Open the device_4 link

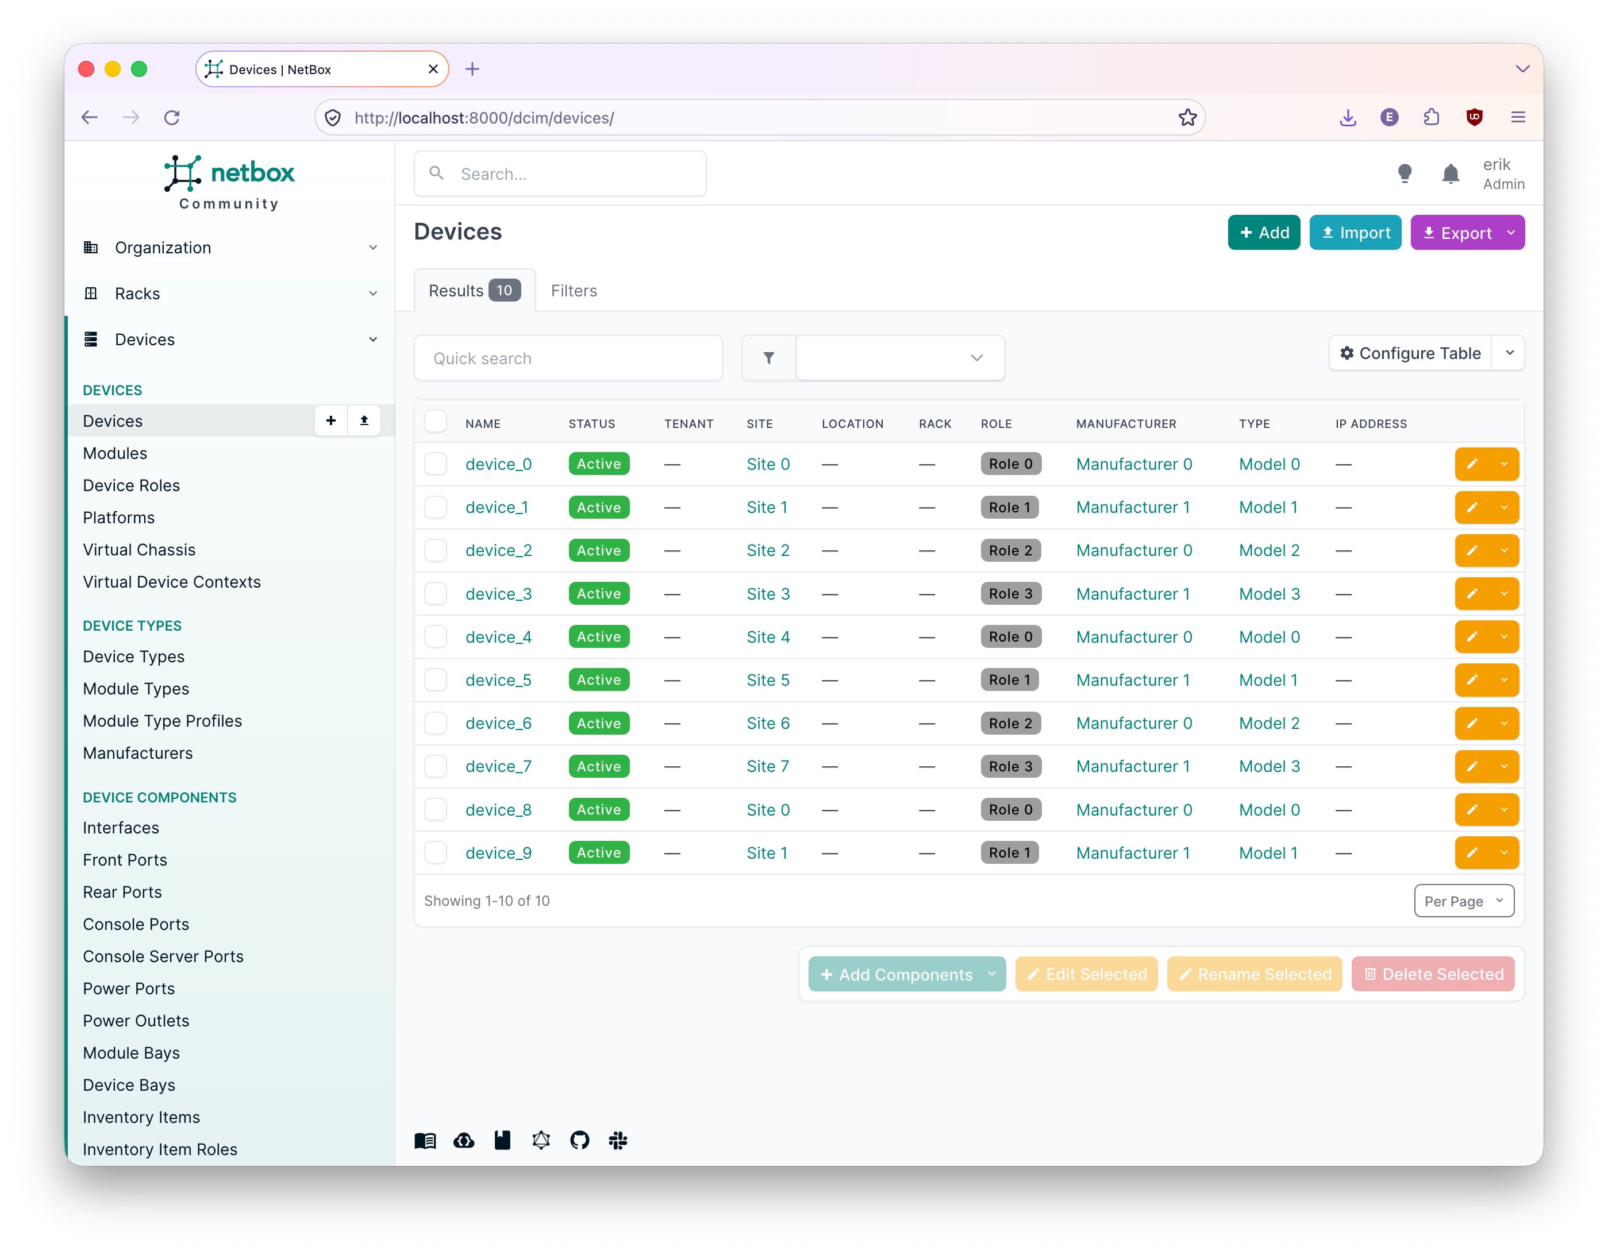[x=498, y=637]
